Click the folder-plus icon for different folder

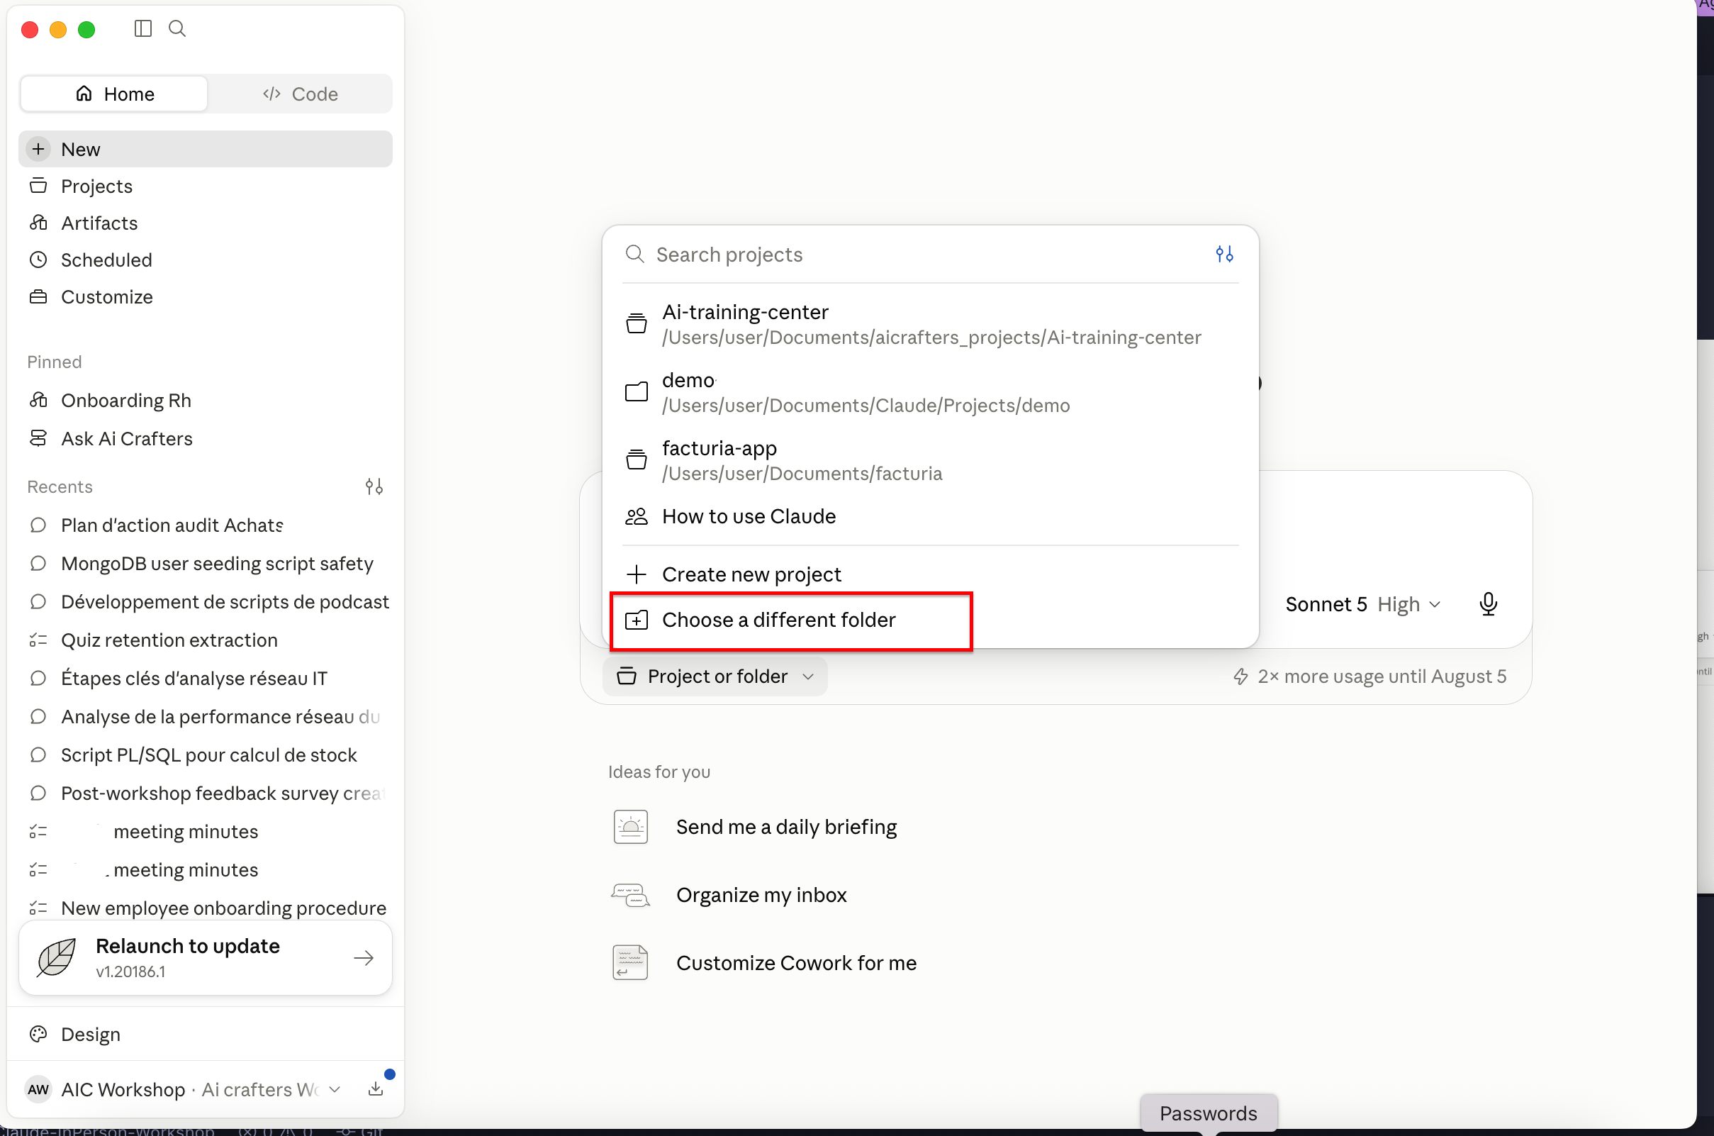pos(637,620)
